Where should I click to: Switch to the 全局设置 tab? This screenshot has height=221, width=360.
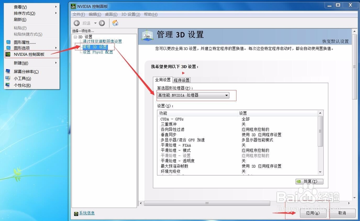(x=163, y=80)
